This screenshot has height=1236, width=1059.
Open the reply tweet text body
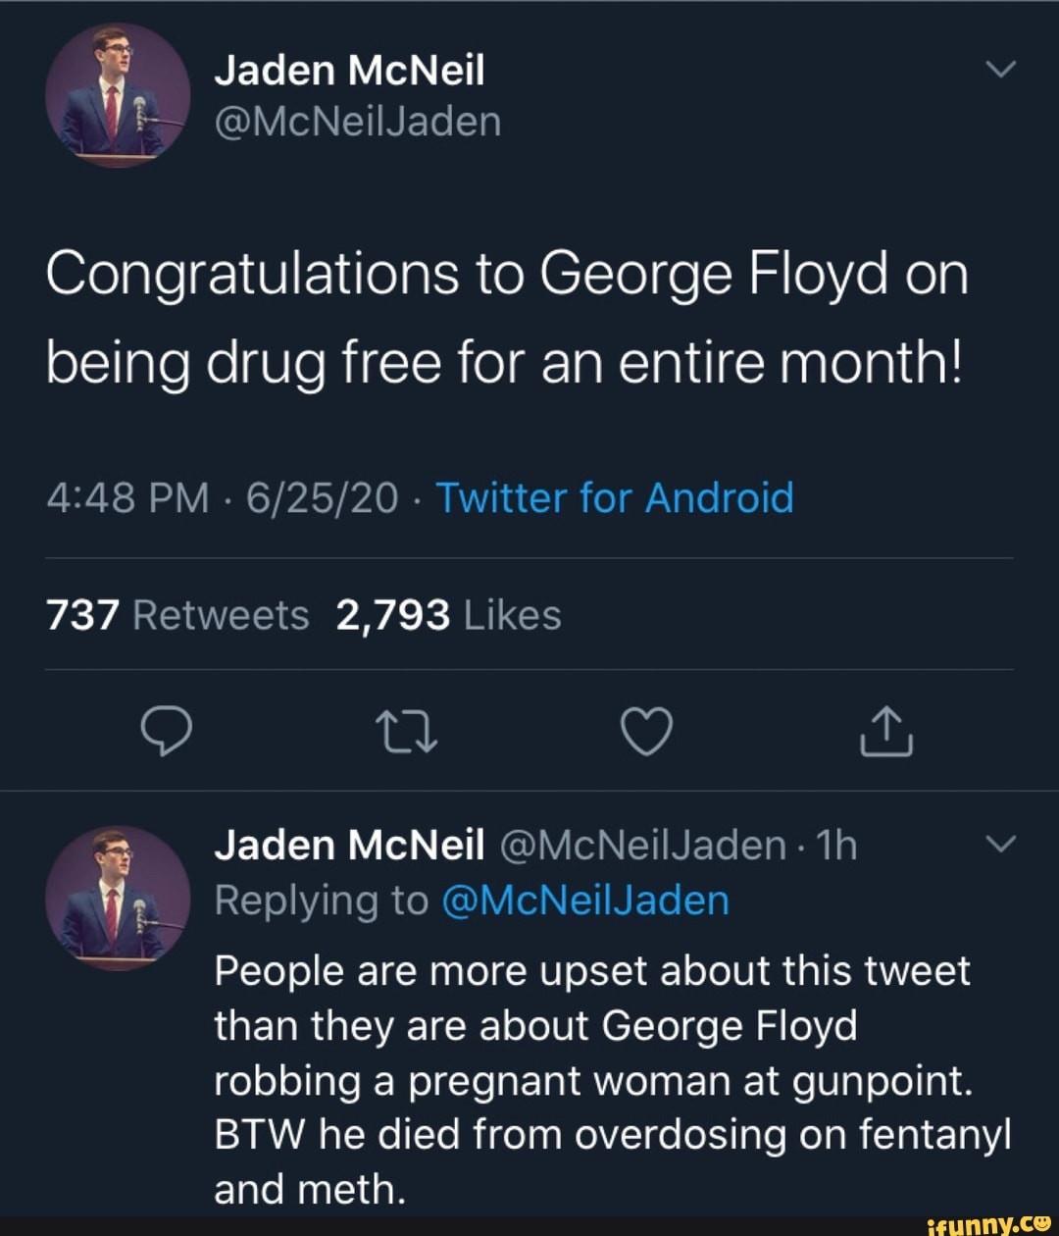(608, 1079)
